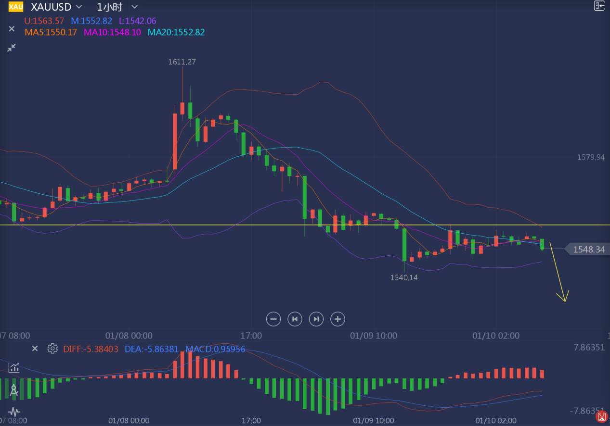This screenshot has height=426, width=610.
Task: Click the MA5:1550.17 indicator label
Action: pos(51,32)
